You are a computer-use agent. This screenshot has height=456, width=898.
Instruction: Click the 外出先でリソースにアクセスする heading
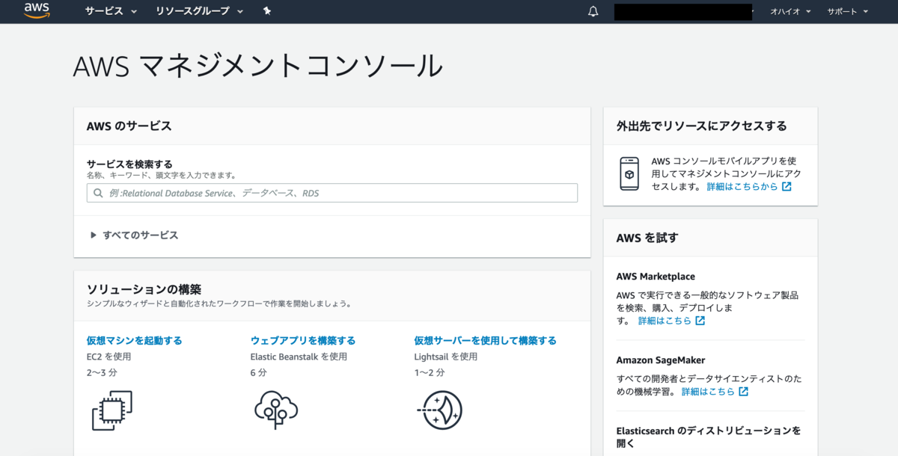701,126
